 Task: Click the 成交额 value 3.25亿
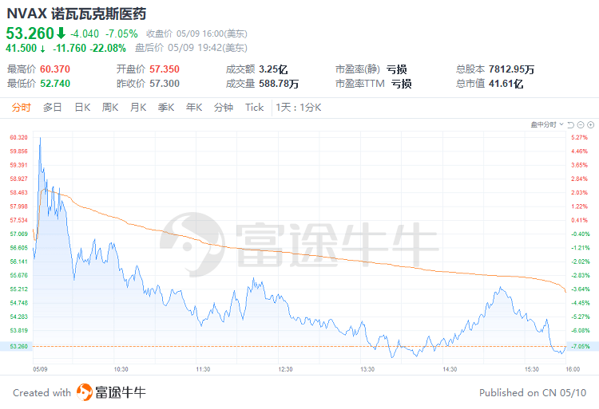point(273,69)
